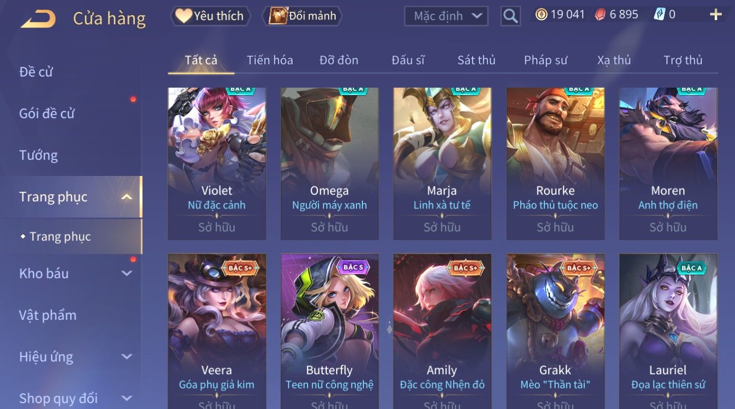
Task: Click the red ruby currency icon
Action: [600, 15]
